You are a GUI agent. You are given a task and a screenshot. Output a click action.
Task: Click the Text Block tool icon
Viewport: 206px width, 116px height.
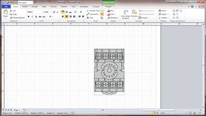click(102, 18)
